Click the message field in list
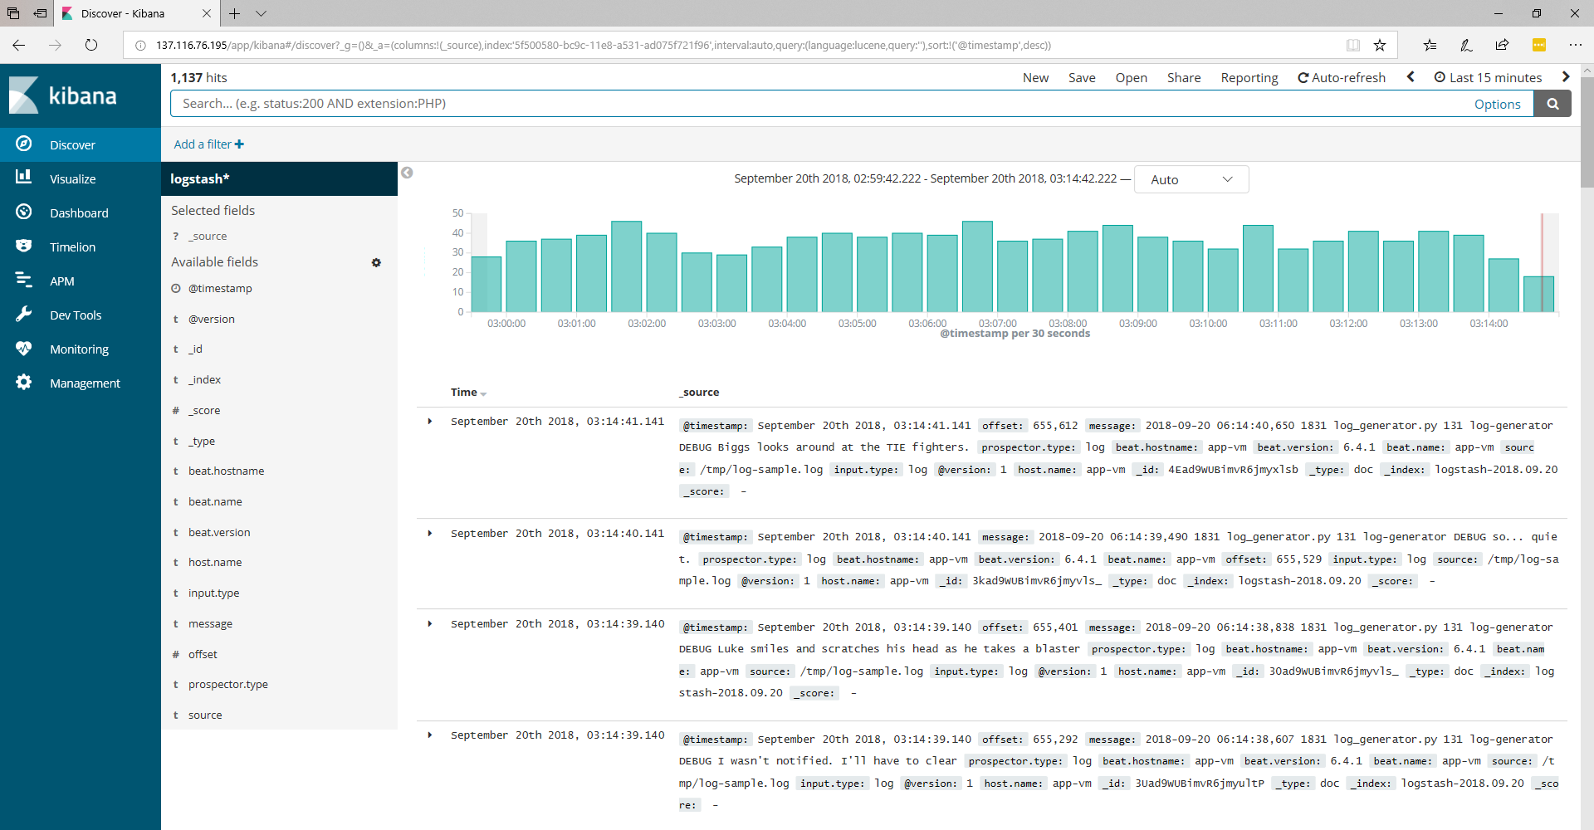The height and width of the screenshot is (830, 1594). (x=210, y=623)
